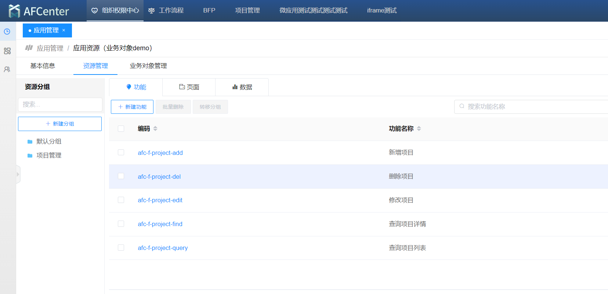Switch to the 页面 resource tab
This screenshot has height=294, width=608.
[x=189, y=87]
